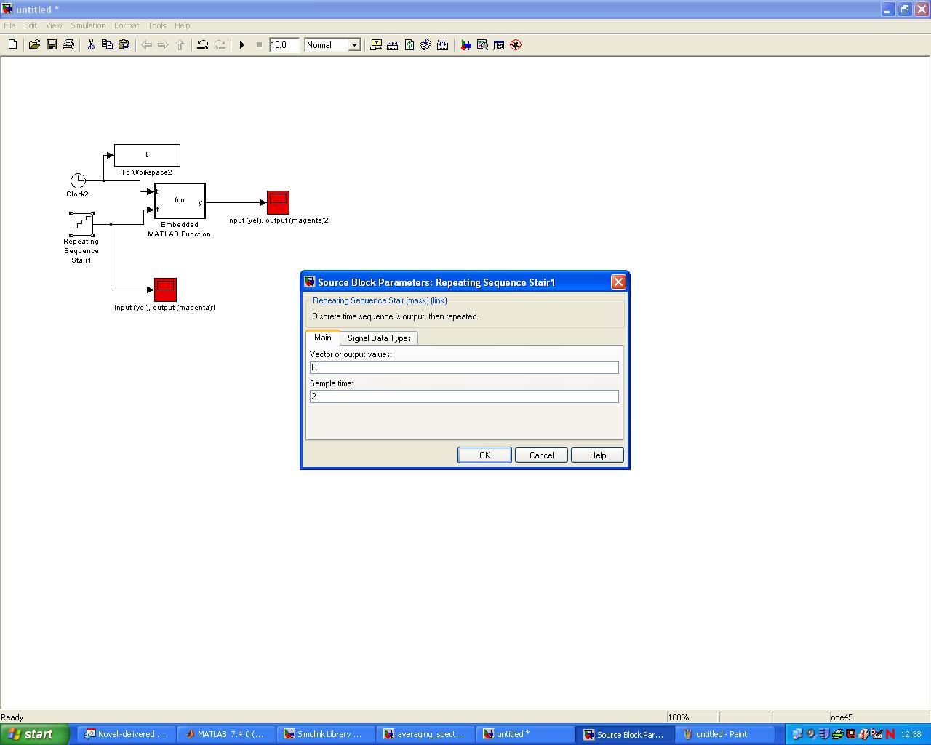Click the Sample time input field
The image size is (931, 745).
[x=464, y=397]
